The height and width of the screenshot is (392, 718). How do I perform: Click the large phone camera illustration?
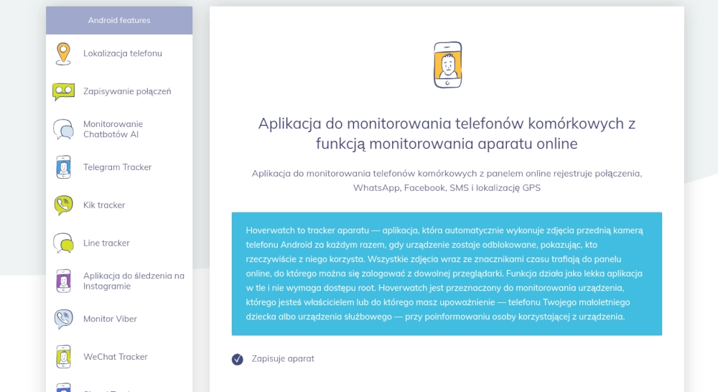pyautogui.click(x=447, y=65)
